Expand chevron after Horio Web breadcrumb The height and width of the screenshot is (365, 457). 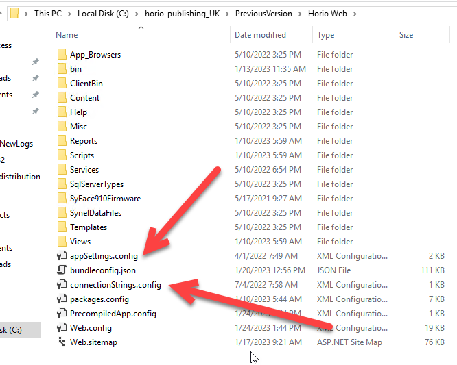[355, 14]
